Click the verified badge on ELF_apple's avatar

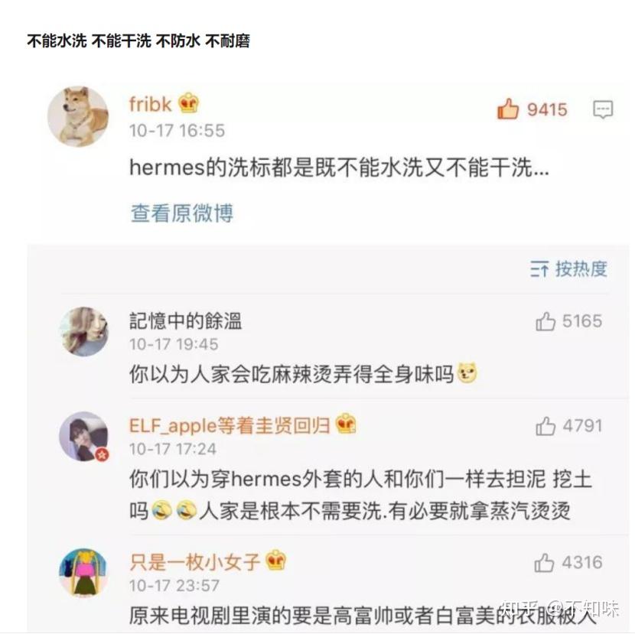(103, 455)
